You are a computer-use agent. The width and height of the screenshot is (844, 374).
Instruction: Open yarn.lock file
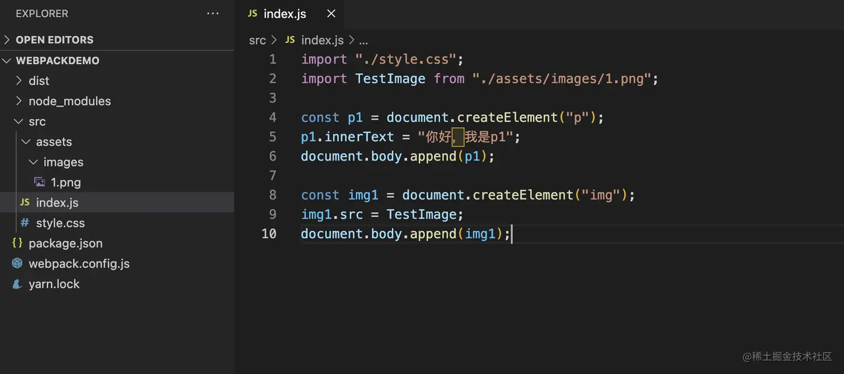tap(117, 284)
